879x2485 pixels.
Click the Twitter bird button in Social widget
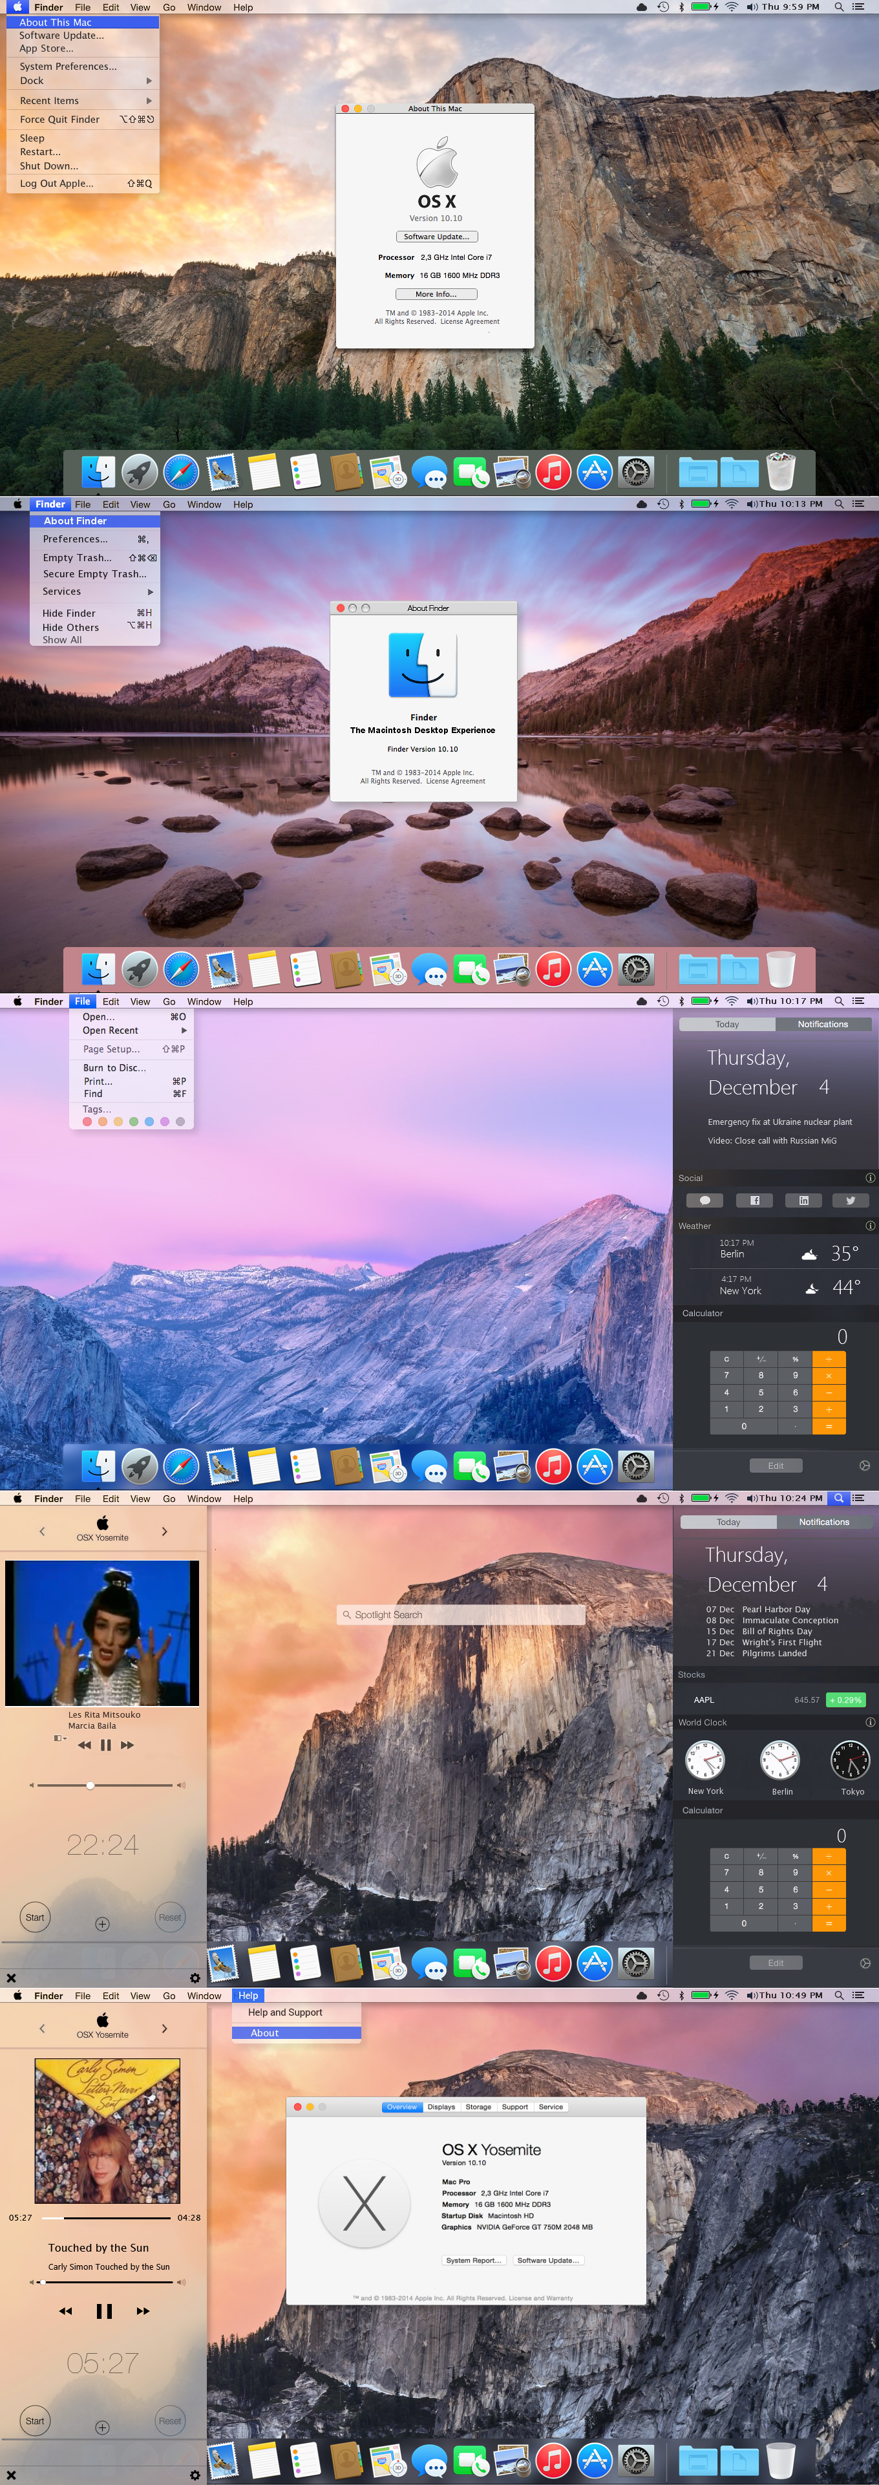tap(850, 1200)
